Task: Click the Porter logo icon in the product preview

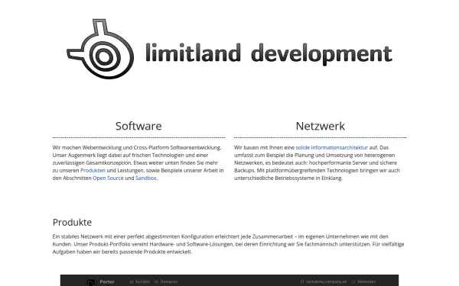Action: [x=91, y=282]
